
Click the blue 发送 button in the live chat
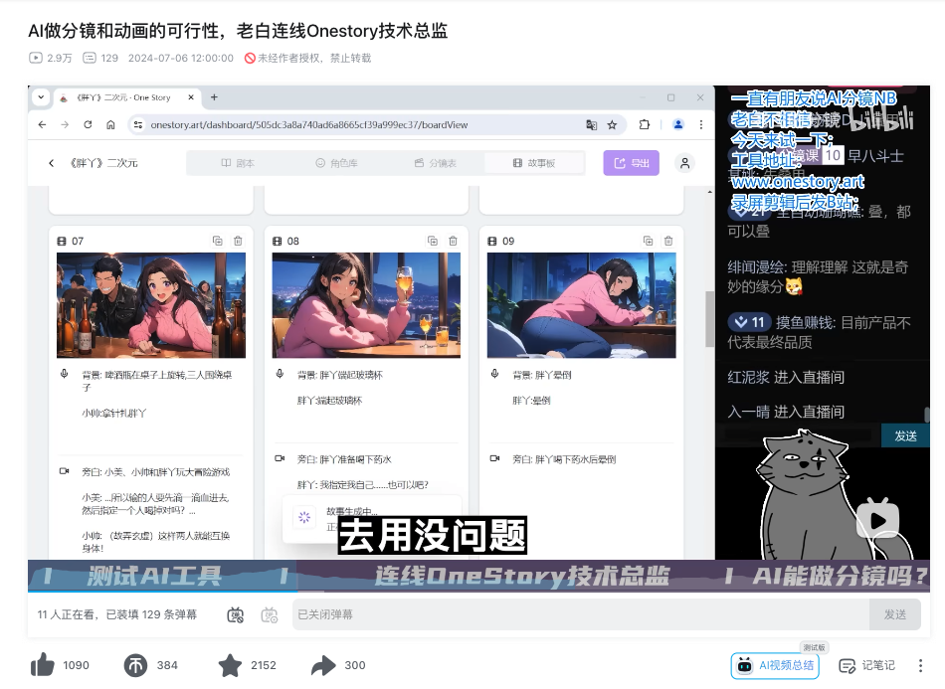(x=905, y=435)
